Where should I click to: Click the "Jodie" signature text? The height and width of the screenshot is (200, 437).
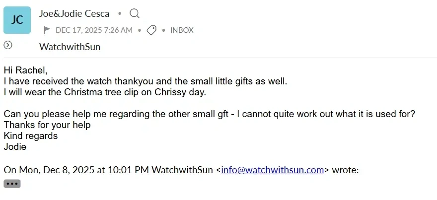tap(15, 146)
